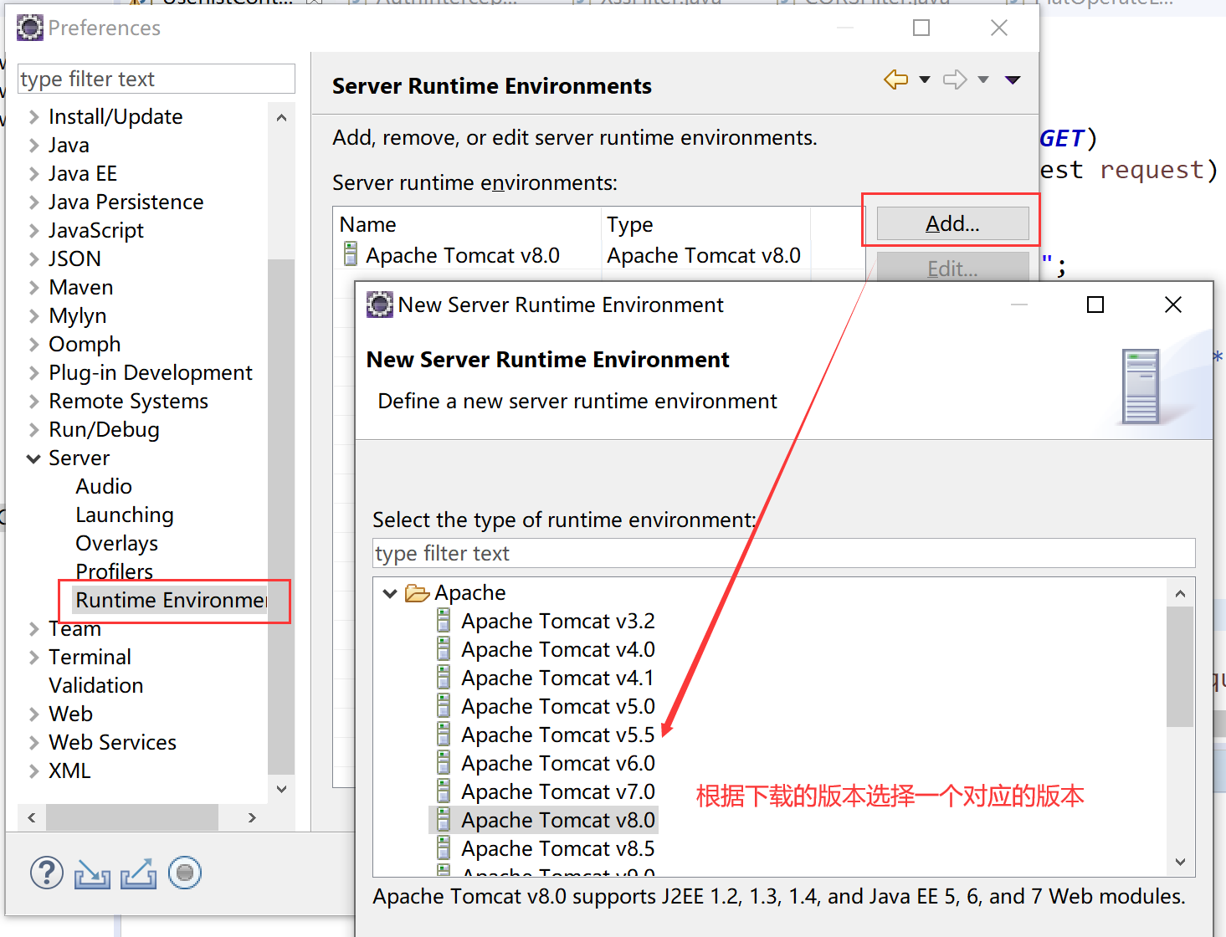The image size is (1226, 937).
Task: Open the Audio server preference page
Action: pos(104,486)
